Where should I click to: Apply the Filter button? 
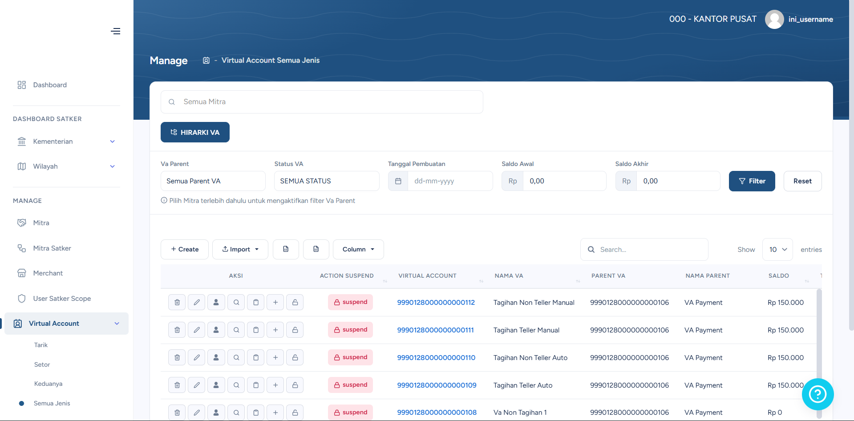752,181
